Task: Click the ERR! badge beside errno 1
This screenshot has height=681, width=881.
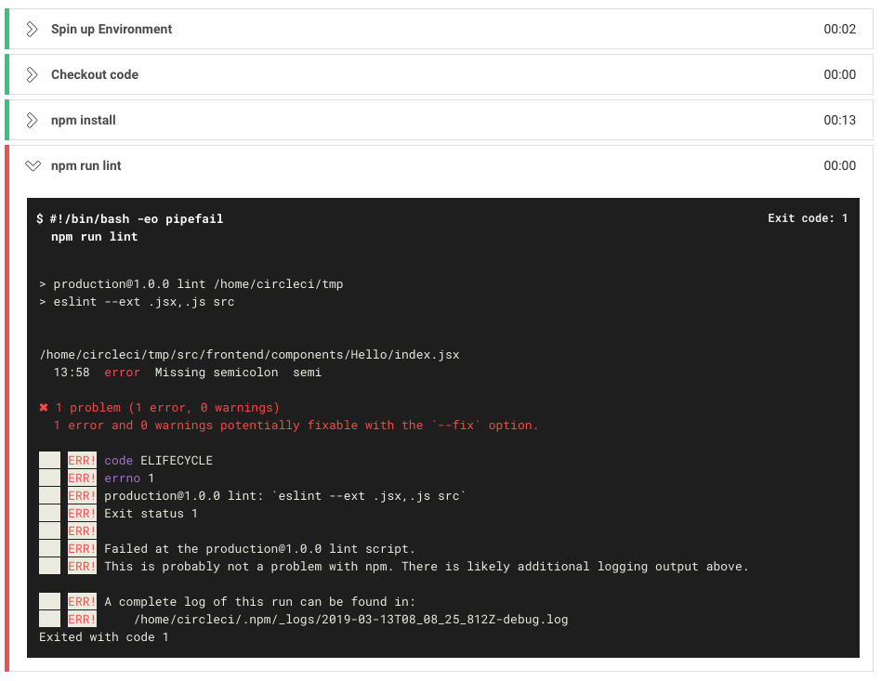Action: [82, 478]
